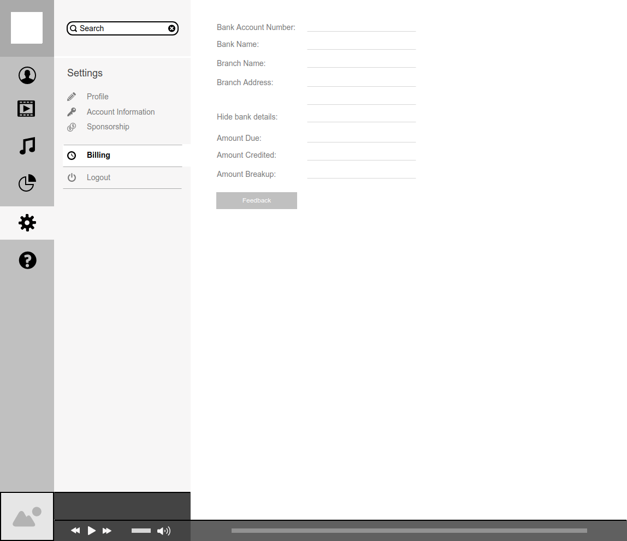
Task: Open the user profile sidebar icon
Action: (x=27, y=75)
